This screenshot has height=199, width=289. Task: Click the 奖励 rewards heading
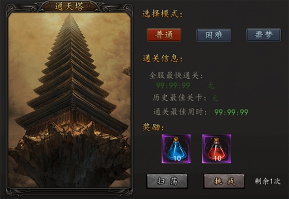153,127
